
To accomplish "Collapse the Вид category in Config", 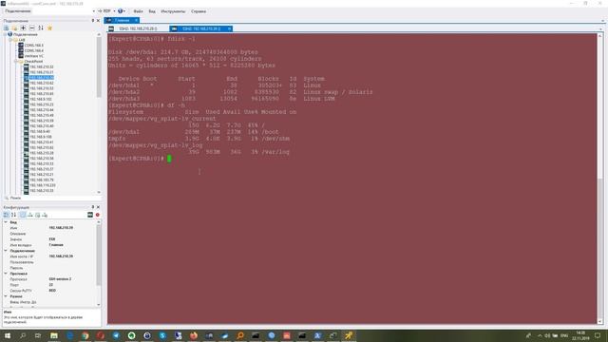I will pos(6,222).
